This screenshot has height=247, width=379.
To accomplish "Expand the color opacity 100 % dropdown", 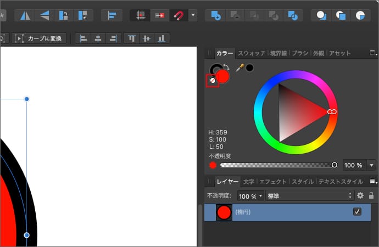I will [x=372, y=165].
